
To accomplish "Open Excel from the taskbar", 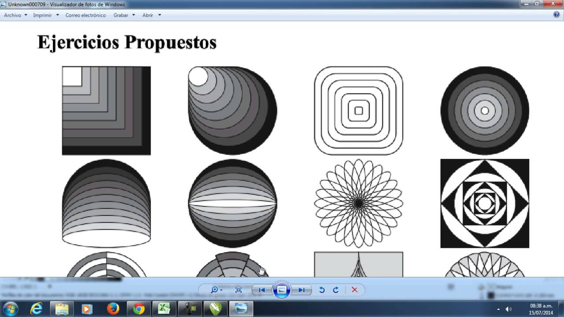I will (x=164, y=309).
